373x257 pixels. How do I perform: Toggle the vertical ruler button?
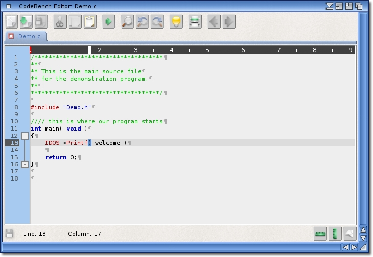[335, 234]
